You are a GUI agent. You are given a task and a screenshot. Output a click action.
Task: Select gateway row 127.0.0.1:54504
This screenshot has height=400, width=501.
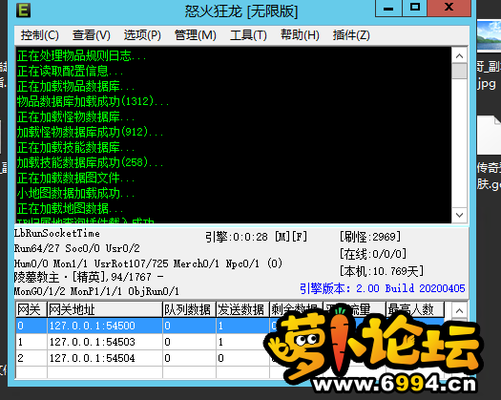pyautogui.click(x=230, y=358)
